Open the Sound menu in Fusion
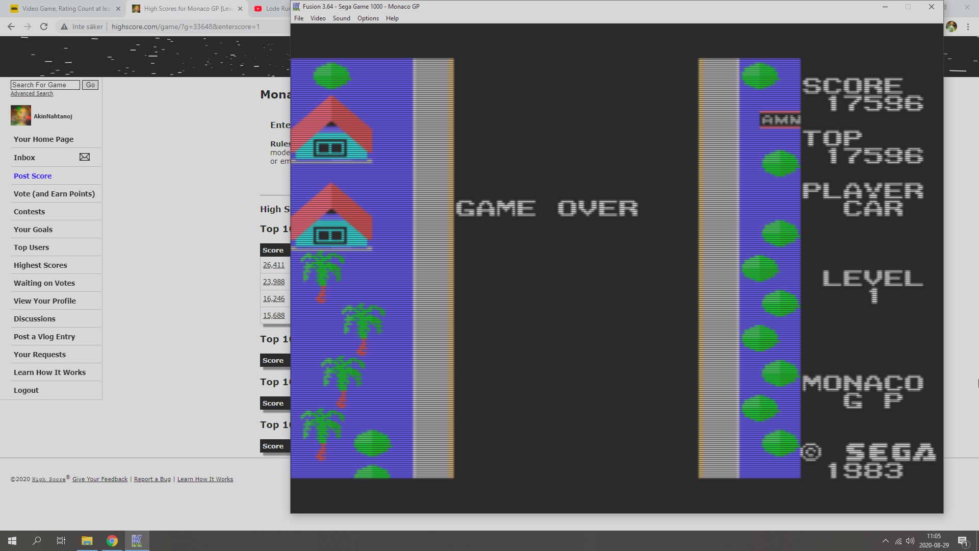 (341, 18)
